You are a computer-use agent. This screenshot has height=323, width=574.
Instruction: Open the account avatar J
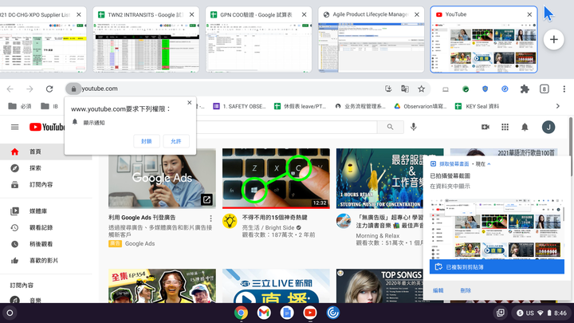(x=548, y=127)
